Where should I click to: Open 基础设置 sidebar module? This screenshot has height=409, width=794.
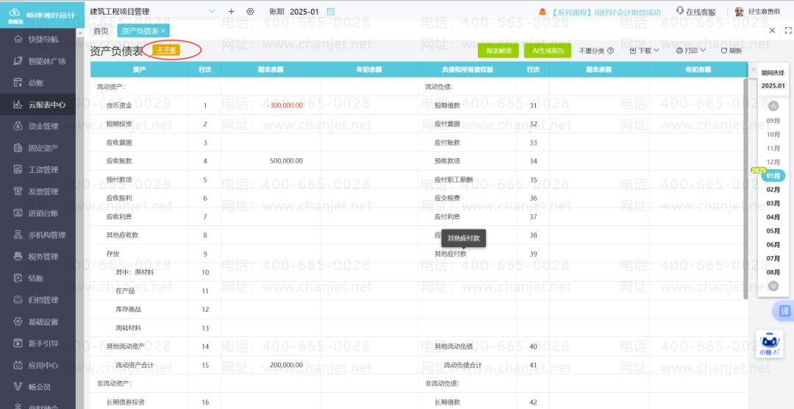[38, 321]
